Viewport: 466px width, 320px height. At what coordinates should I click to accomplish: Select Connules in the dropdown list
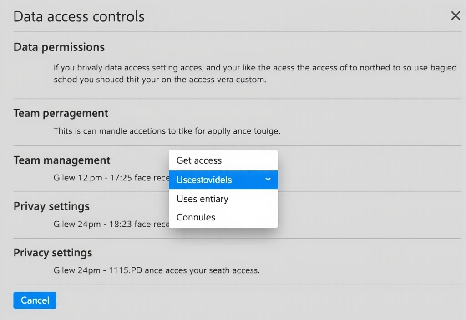pyautogui.click(x=196, y=217)
